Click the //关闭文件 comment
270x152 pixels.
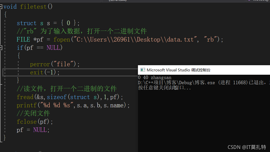coord(33,113)
